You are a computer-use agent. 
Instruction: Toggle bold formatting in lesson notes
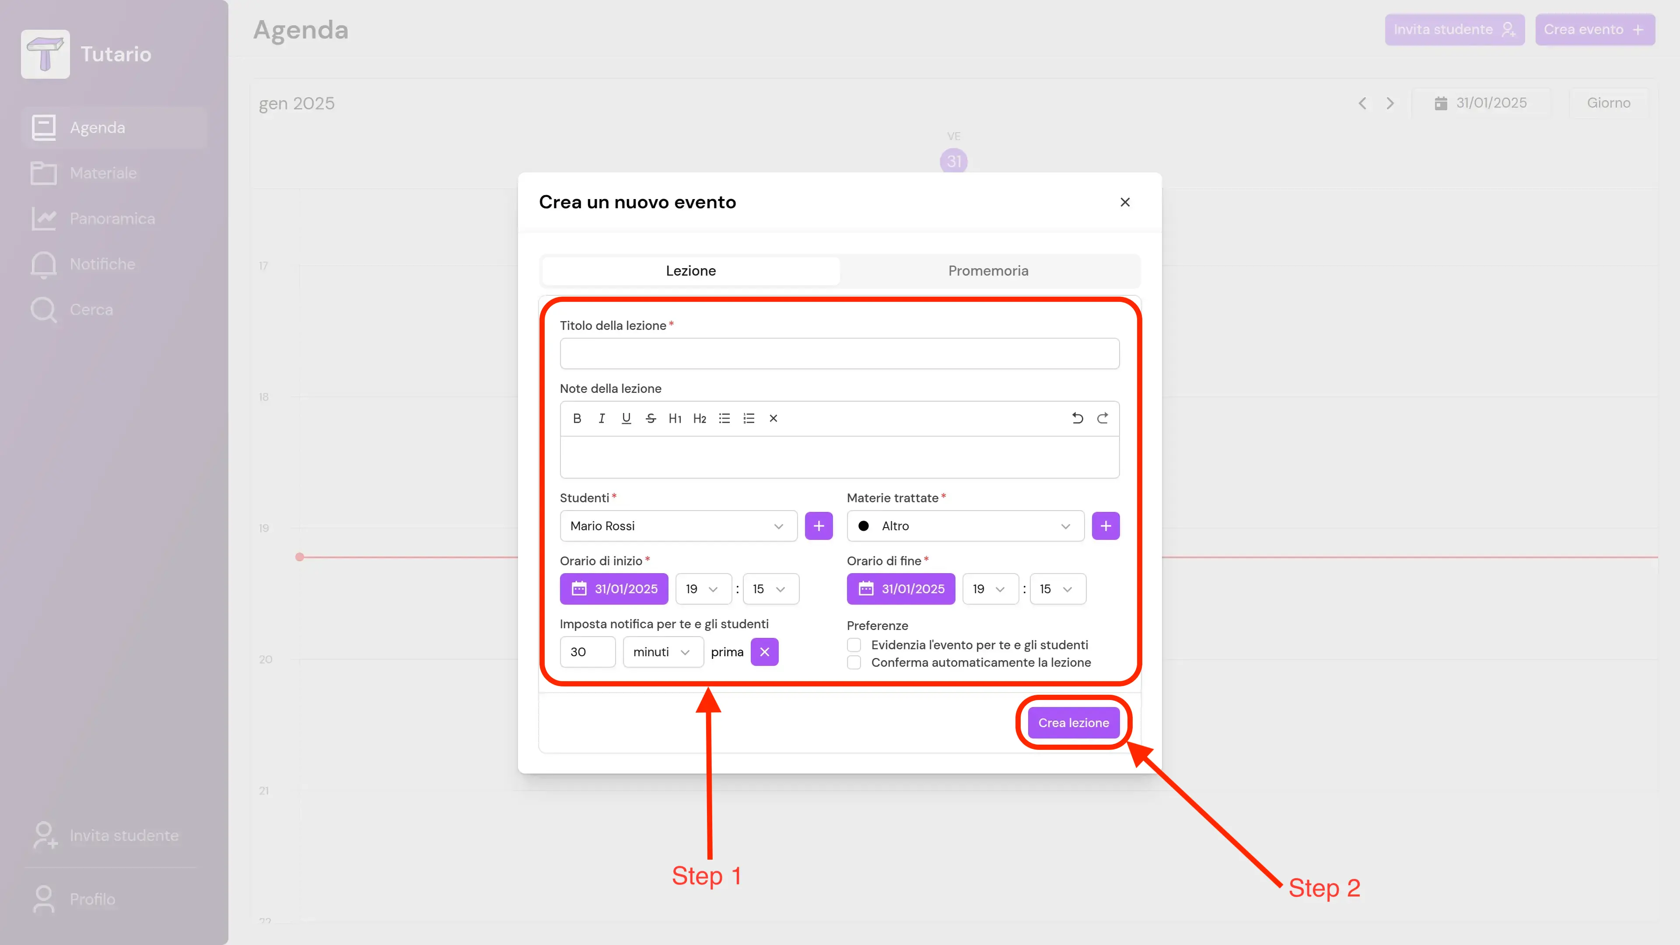(x=577, y=419)
